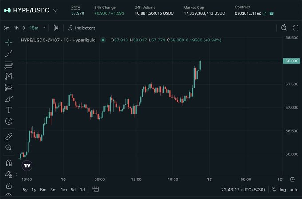Viewport: 302px width, 199px height.
Task: Click the 17 date label on time axis
Action: coord(209,179)
